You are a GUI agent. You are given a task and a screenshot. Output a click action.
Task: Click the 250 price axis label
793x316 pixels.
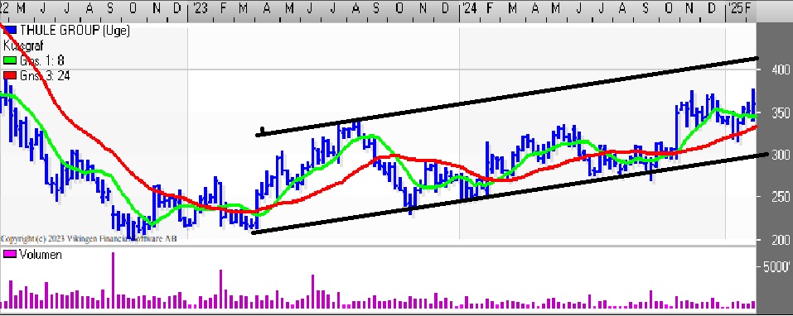tap(781, 197)
